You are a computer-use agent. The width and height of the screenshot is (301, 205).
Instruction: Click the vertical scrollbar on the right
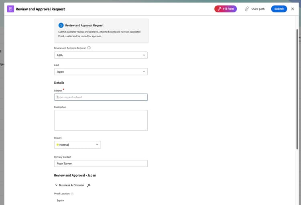click(x=297, y=89)
